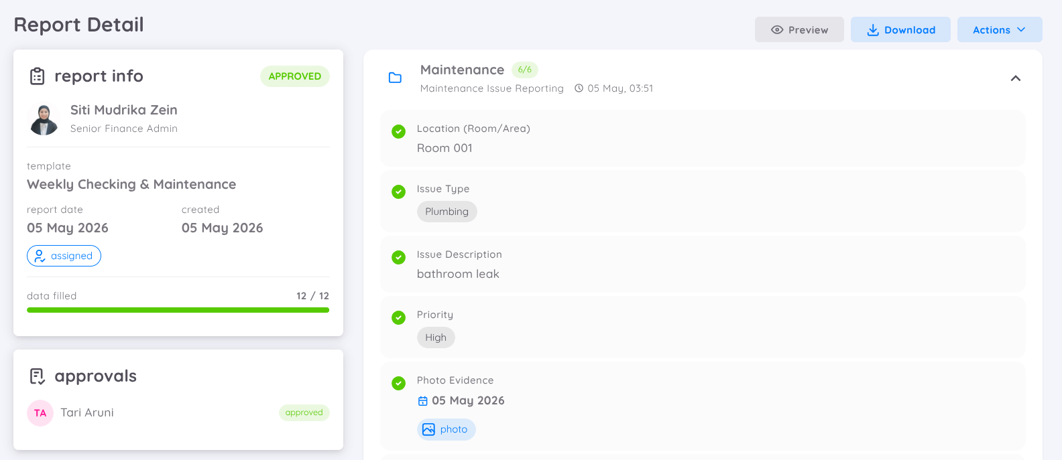Click the approved tag beside Tari Aruni
Image resolution: width=1062 pixels, height=460 pixels.
304,412
